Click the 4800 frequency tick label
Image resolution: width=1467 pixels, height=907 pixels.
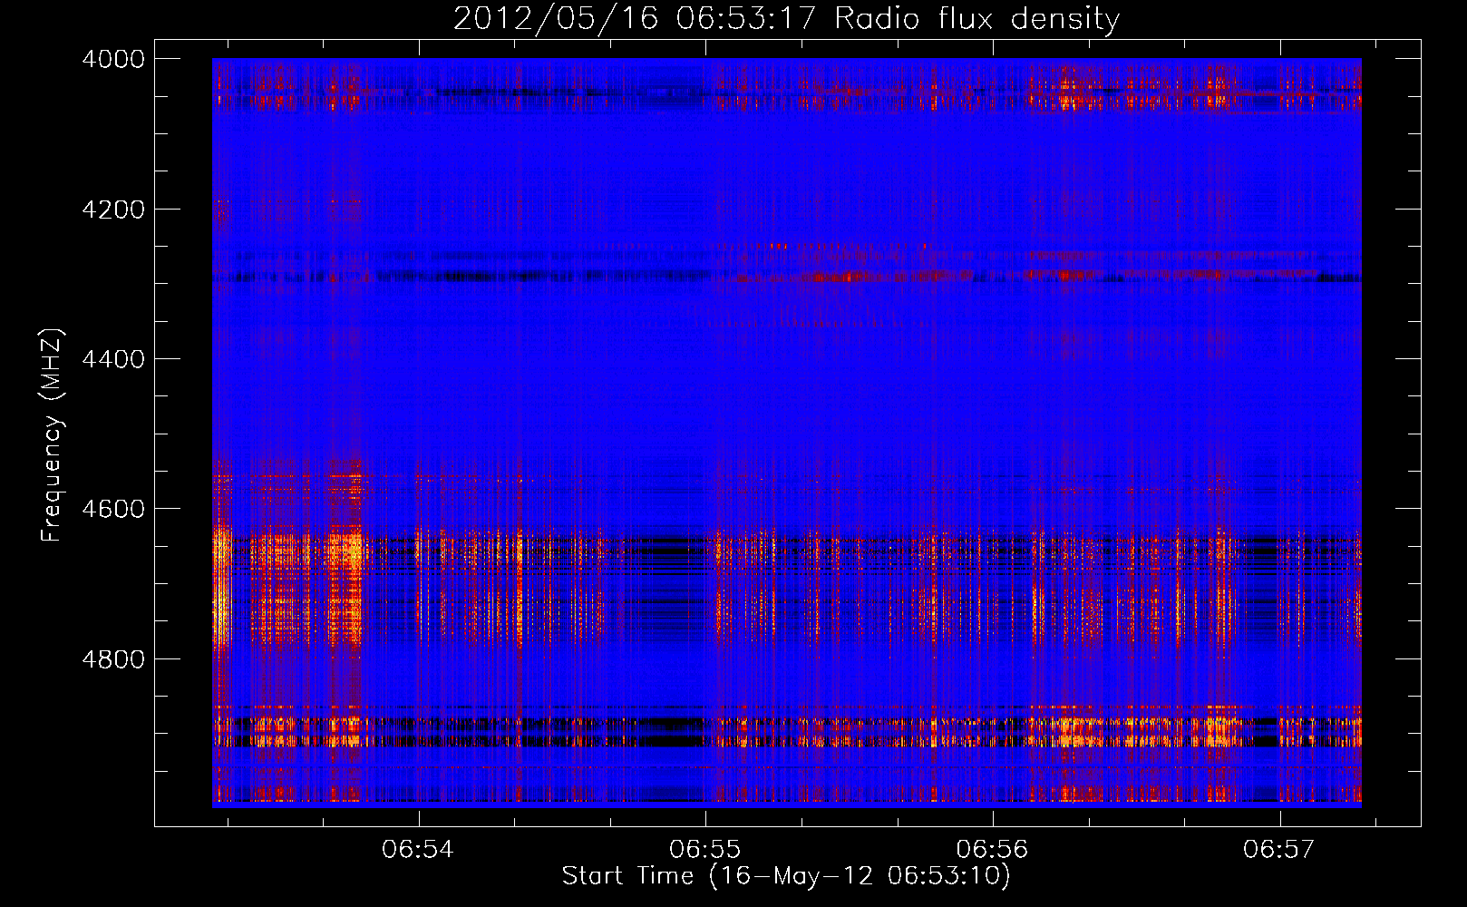113,659
